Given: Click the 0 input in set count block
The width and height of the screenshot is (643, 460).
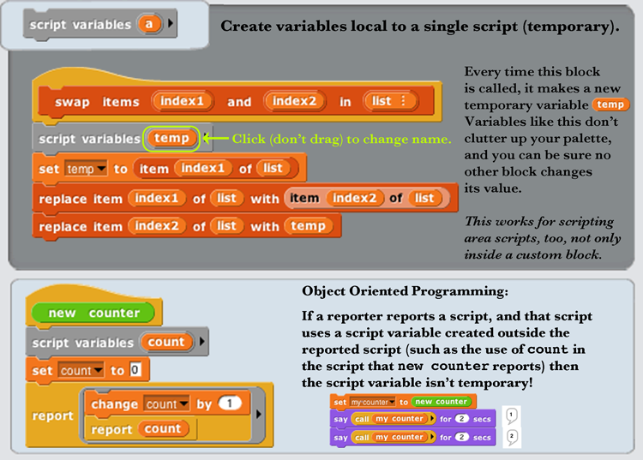Looking at the screenshot, I should pyautogui.click(x=135, y=371).
